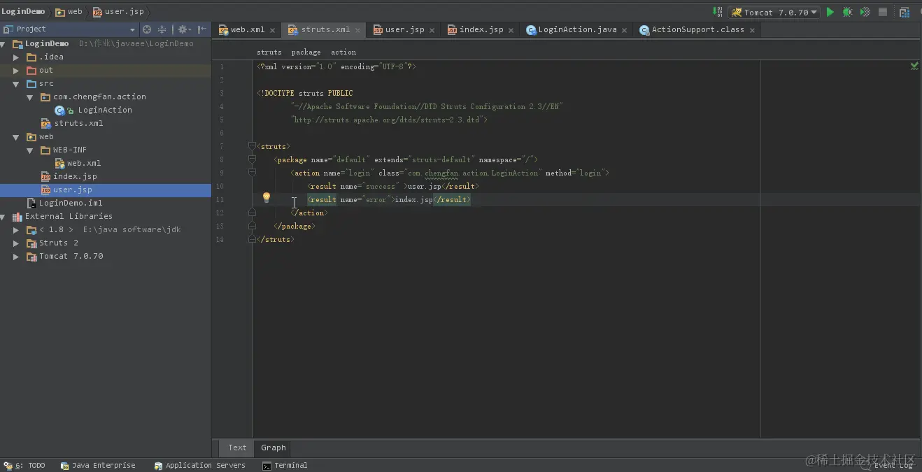Viewport: 922px width, 472px height.
Task: Expand the Struts 2 library
Action: click(x=16, y=243)
